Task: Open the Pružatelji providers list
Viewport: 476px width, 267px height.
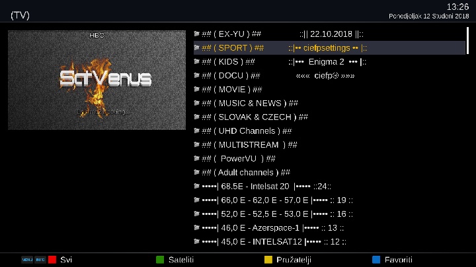Action: (294, 260)
